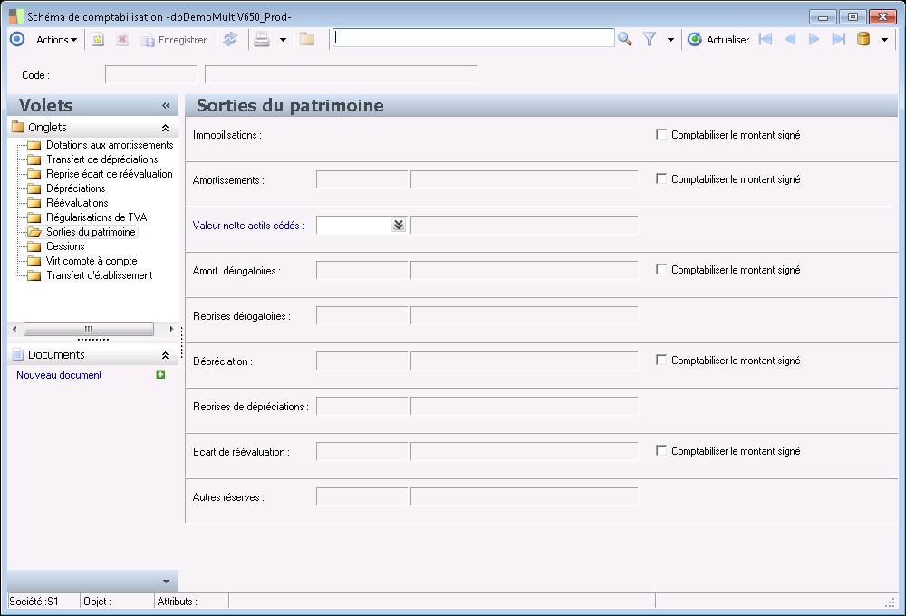The width and height of the screenshot is (906, 616).
Task: Go to previous record arrow
Action: tap(790, 39)
